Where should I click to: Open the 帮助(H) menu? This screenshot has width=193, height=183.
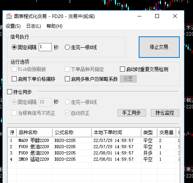click(54, 26)
